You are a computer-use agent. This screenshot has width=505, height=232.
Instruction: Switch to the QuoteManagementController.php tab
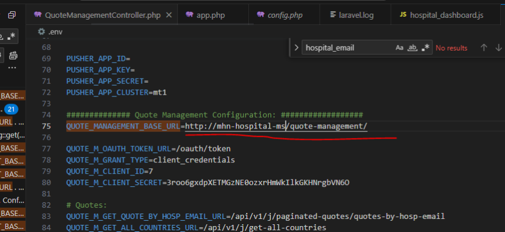coord(103,15)
